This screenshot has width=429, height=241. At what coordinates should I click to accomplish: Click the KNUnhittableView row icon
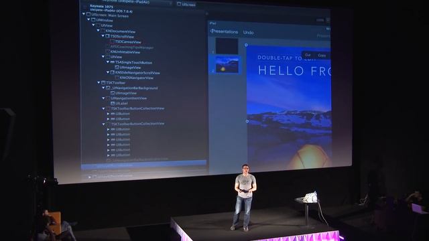[x=107, y=52]
